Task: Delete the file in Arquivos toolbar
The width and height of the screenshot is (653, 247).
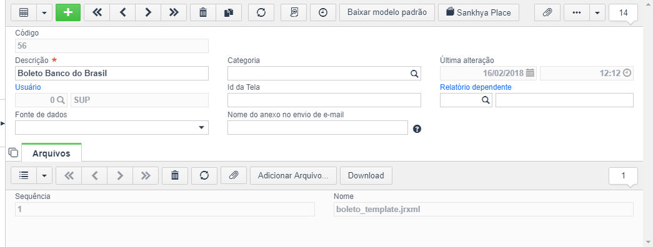Action: click(175, 175)
